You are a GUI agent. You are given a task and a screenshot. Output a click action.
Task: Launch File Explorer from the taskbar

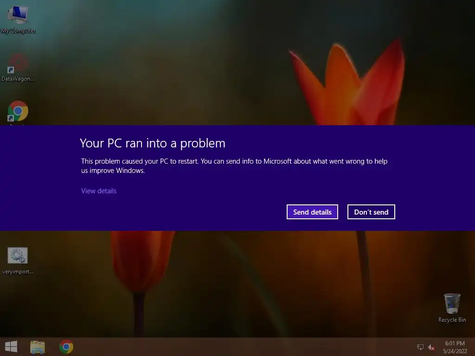[x=38, y=347]
